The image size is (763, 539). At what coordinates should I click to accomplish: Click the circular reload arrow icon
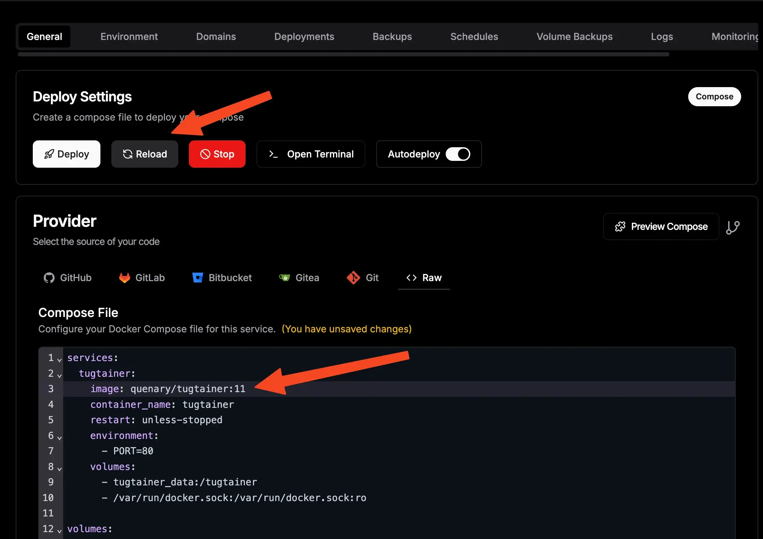click(x=127, y=154)
